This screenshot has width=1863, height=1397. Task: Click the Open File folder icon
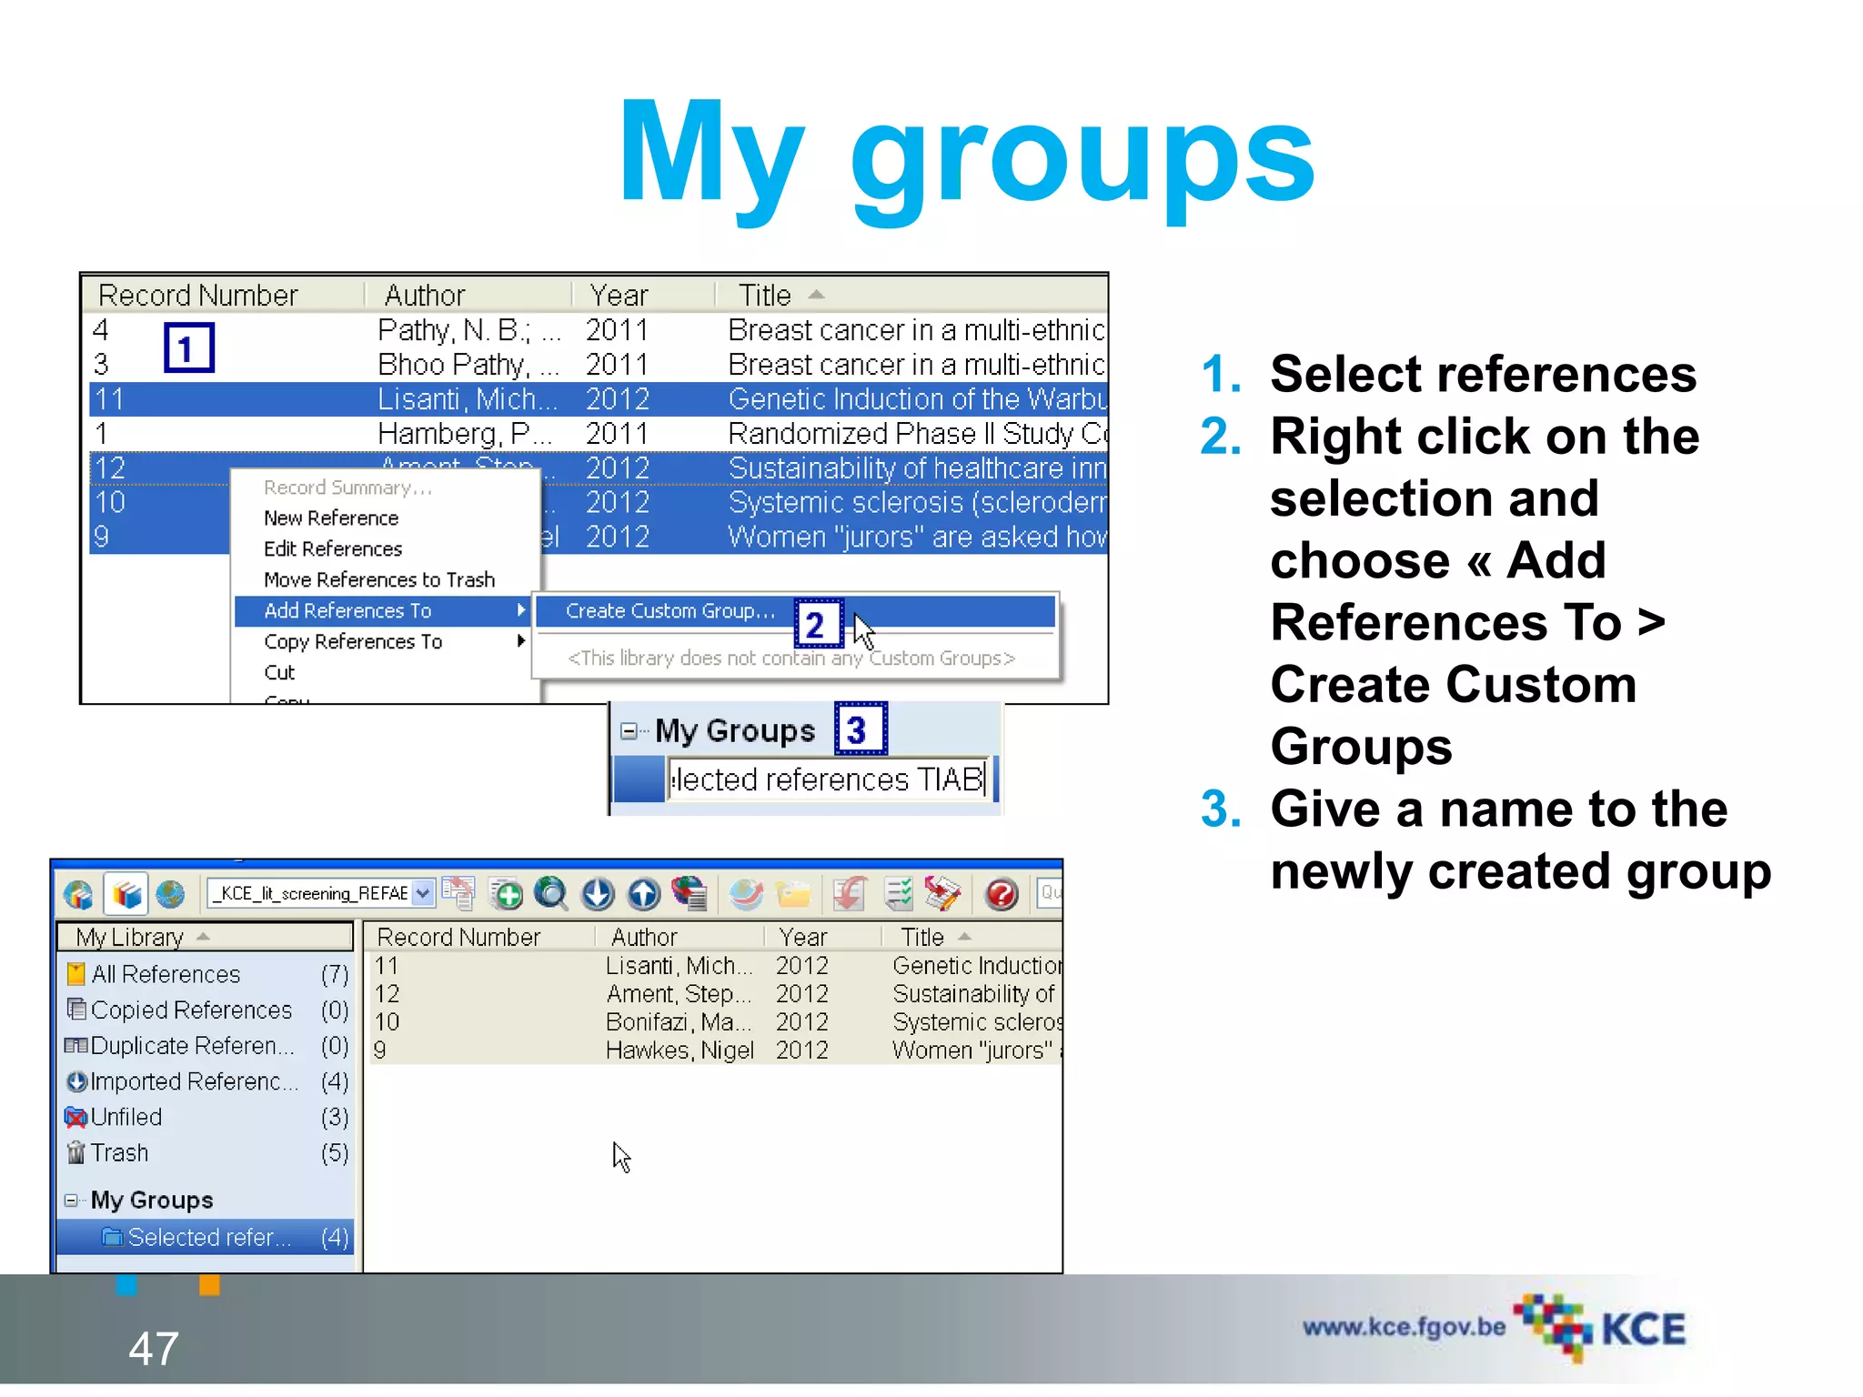click(793, 894)
